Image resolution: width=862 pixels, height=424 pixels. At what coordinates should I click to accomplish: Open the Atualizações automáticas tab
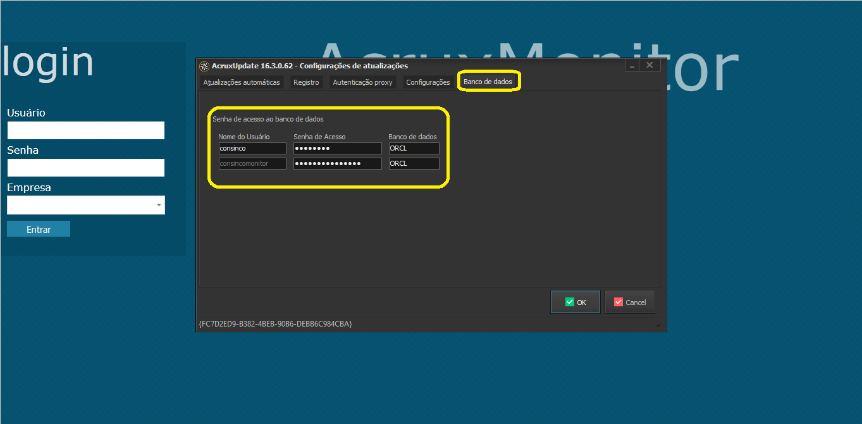(242, 82)
